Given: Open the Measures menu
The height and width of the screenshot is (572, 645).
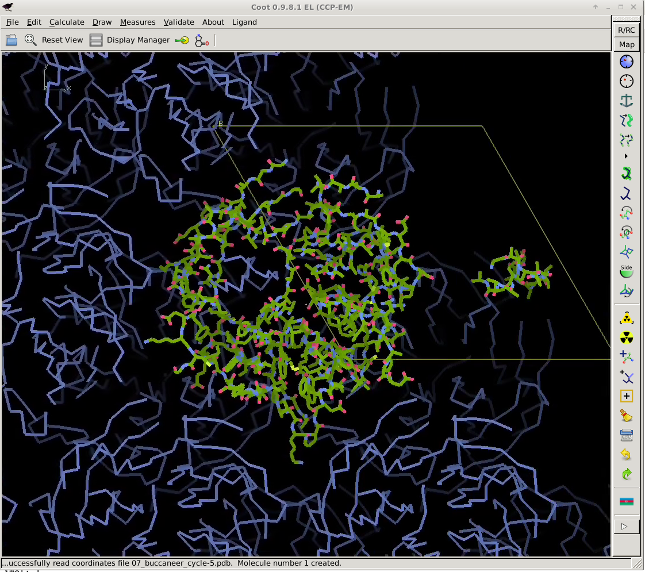Looking at the screenshot, I should pos(138,22).
